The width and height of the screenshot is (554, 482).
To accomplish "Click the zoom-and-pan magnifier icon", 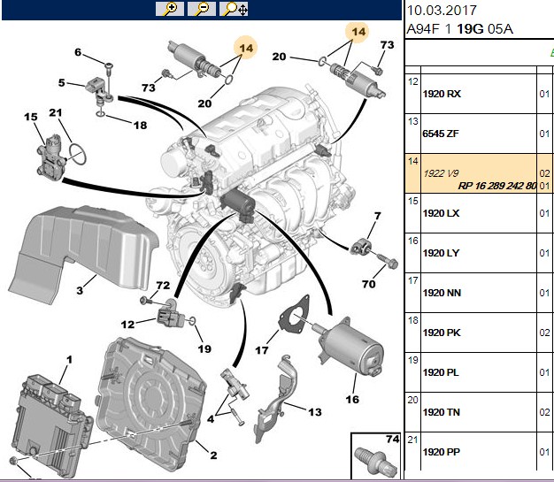I will coord(234,9).
